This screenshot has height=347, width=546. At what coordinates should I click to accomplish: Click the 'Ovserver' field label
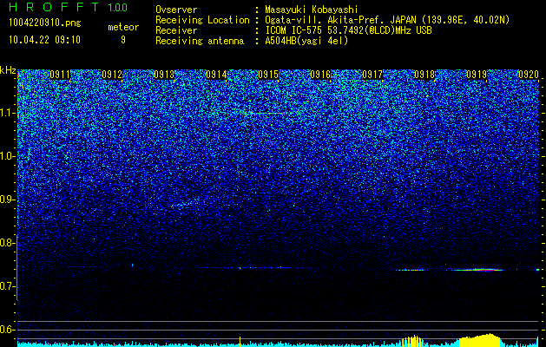pyautogui.click(x=176, y=10)
